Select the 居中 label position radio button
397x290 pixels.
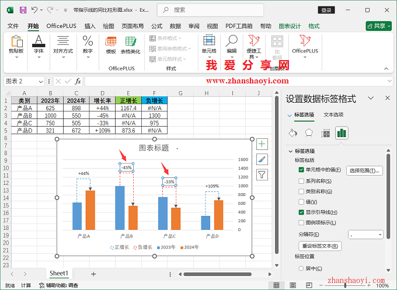(301, 268)
